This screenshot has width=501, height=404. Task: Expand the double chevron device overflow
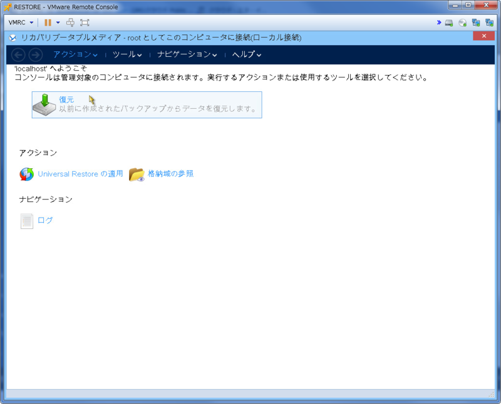[439, 23]
